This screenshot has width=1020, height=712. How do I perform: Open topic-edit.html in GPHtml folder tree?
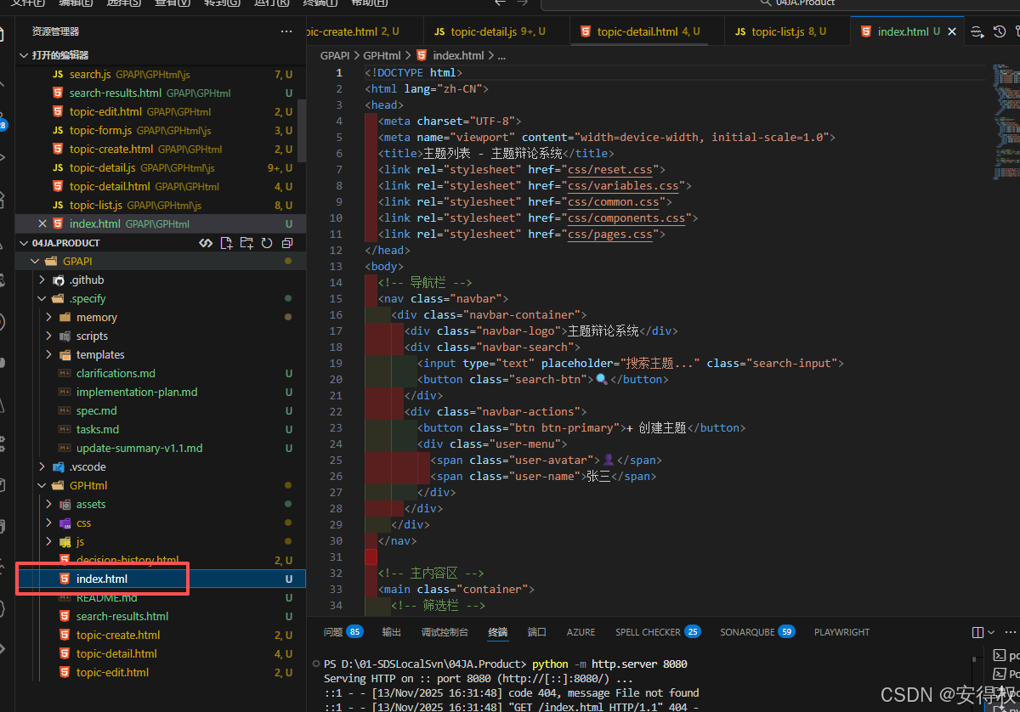click(112, 672)
